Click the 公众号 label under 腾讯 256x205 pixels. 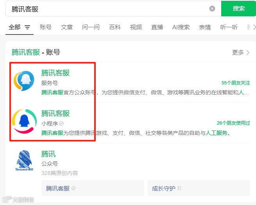pyautogui.click(x=50, y=164)
